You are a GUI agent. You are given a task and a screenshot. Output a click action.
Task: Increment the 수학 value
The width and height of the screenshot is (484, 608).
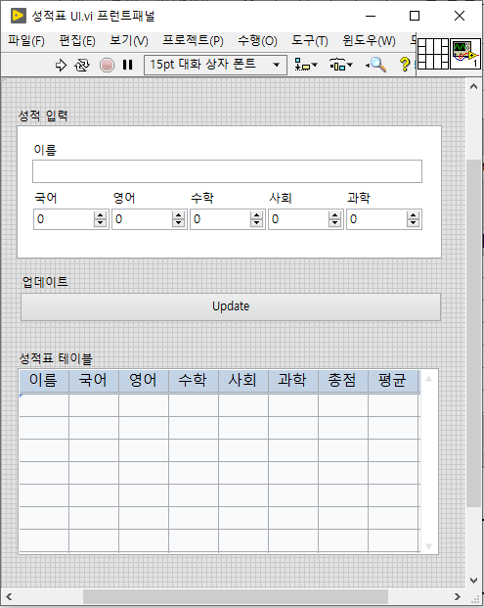(x=257, y=215)
